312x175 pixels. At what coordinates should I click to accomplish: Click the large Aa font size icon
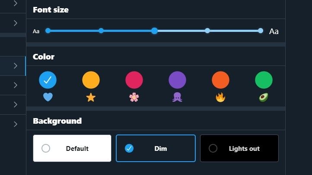click(274, 31)
